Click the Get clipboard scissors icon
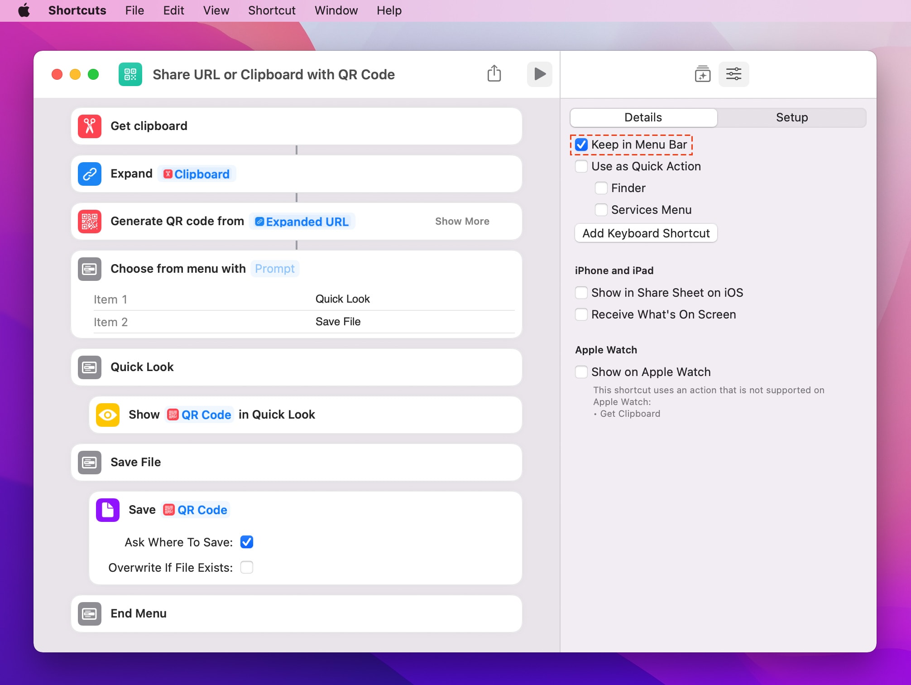The height and width of the screenshot is (685, 911). [89, 126]
